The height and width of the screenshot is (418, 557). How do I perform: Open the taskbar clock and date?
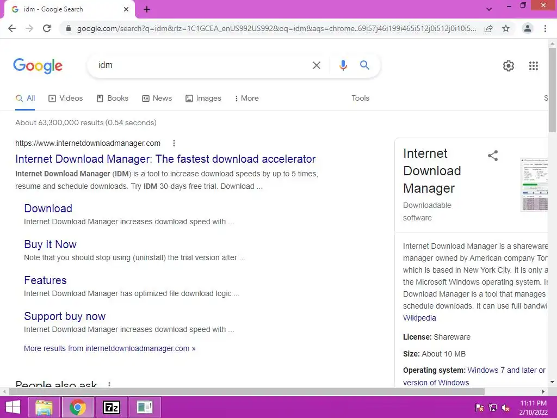(533, 407)
